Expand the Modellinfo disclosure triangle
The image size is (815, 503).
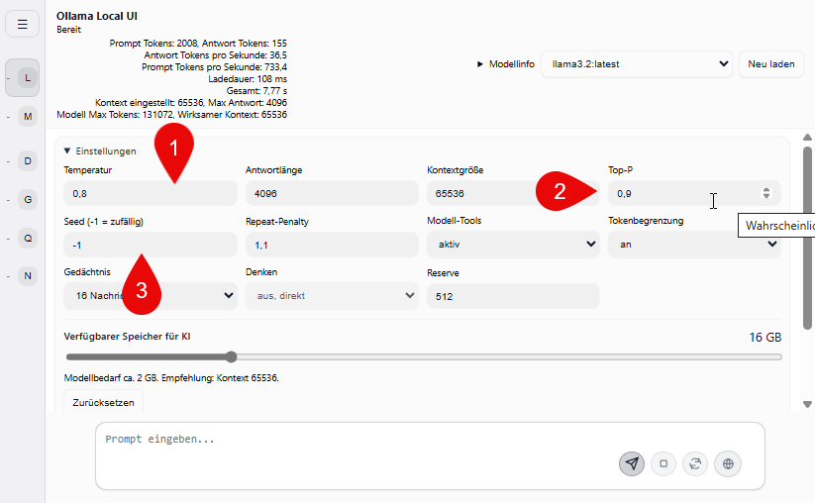point(481,63)
